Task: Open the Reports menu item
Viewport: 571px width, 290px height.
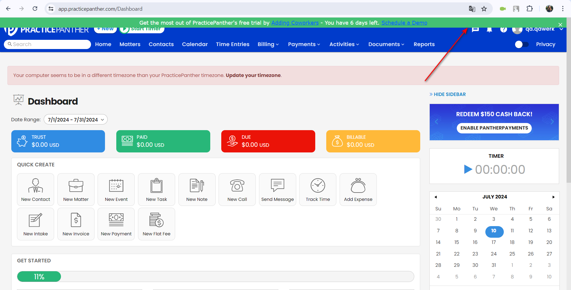Action: (424, 44)
